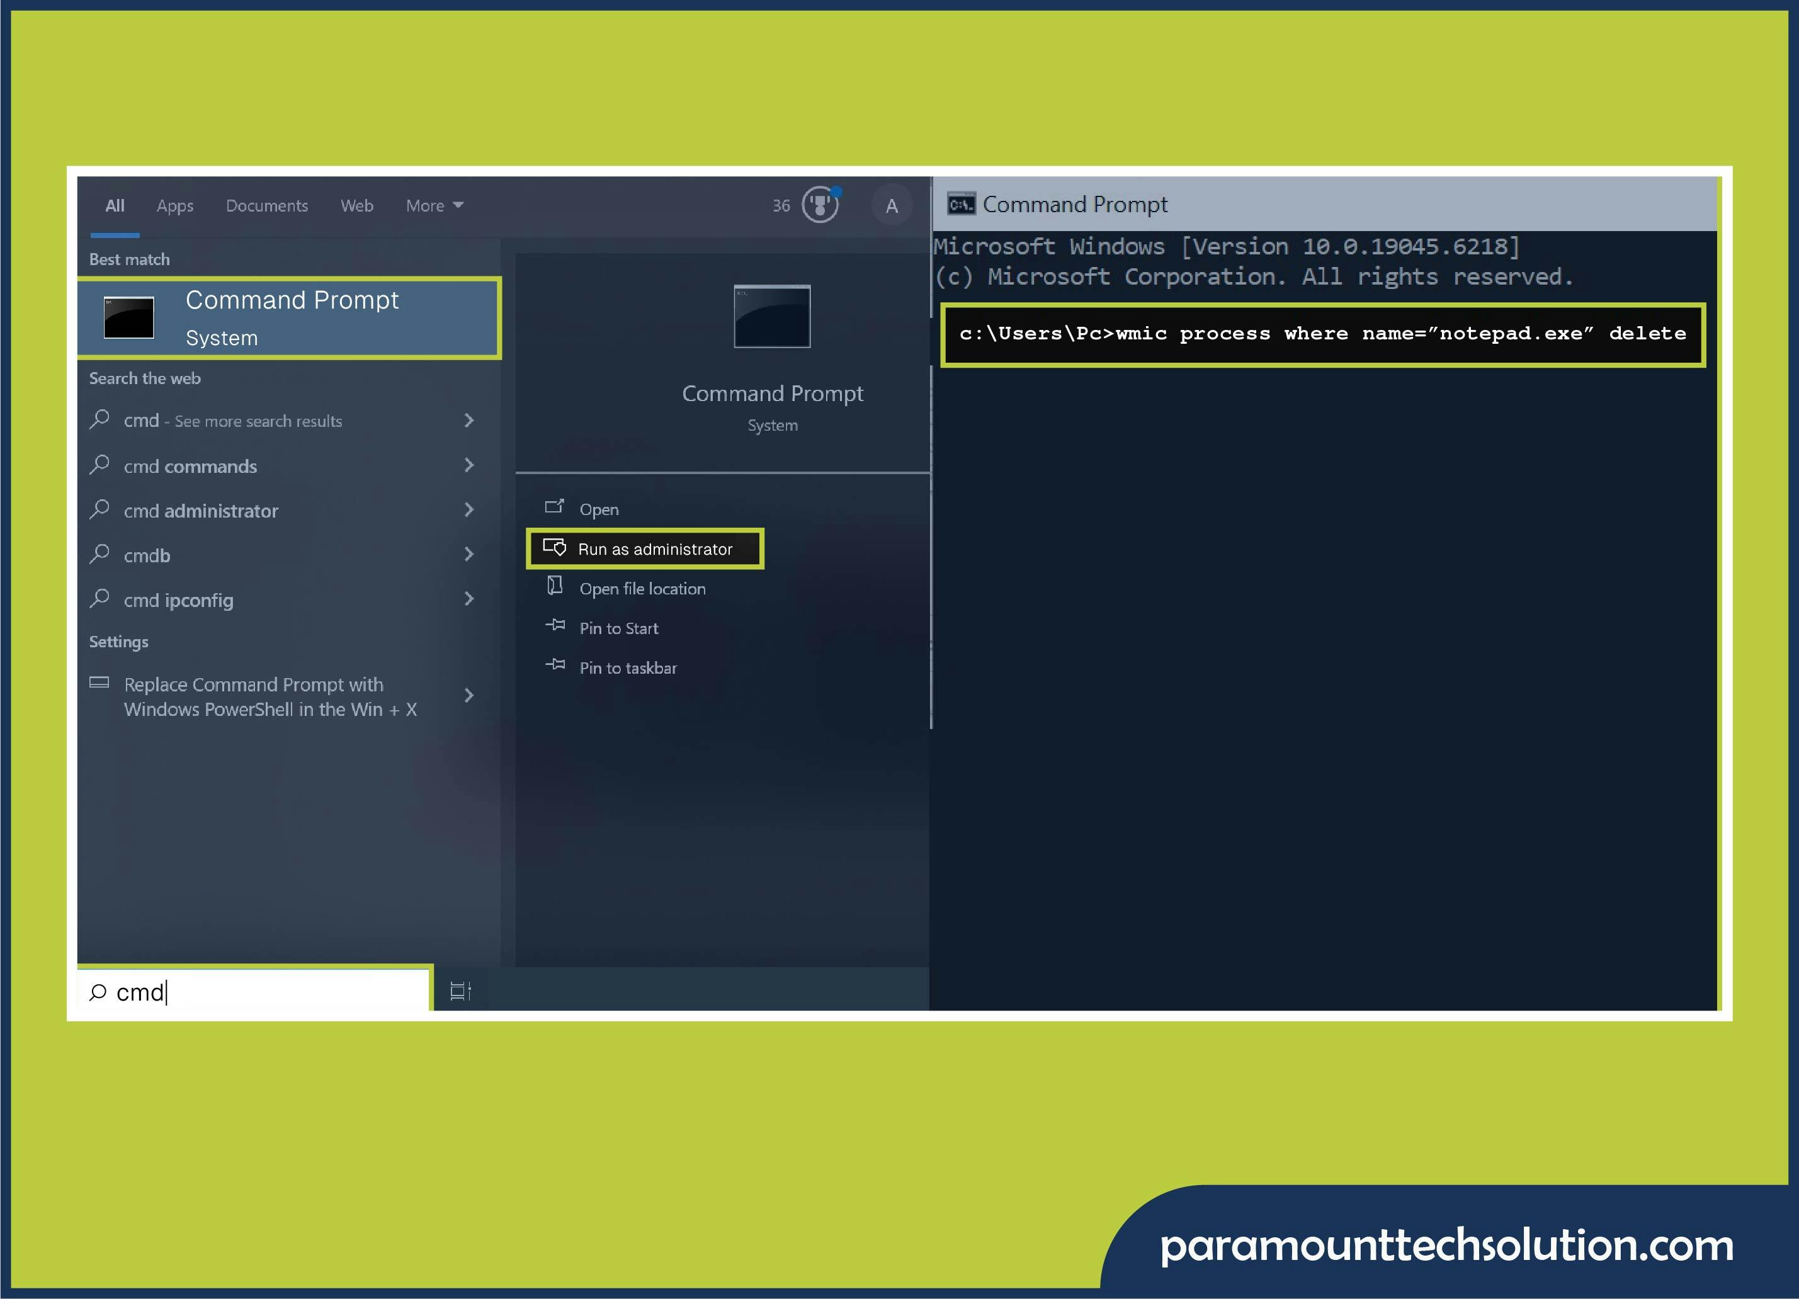The image size is (1799, 1299).
Task: Click the settings icon beside Replace Command Prompt
Action: [99, 682]
